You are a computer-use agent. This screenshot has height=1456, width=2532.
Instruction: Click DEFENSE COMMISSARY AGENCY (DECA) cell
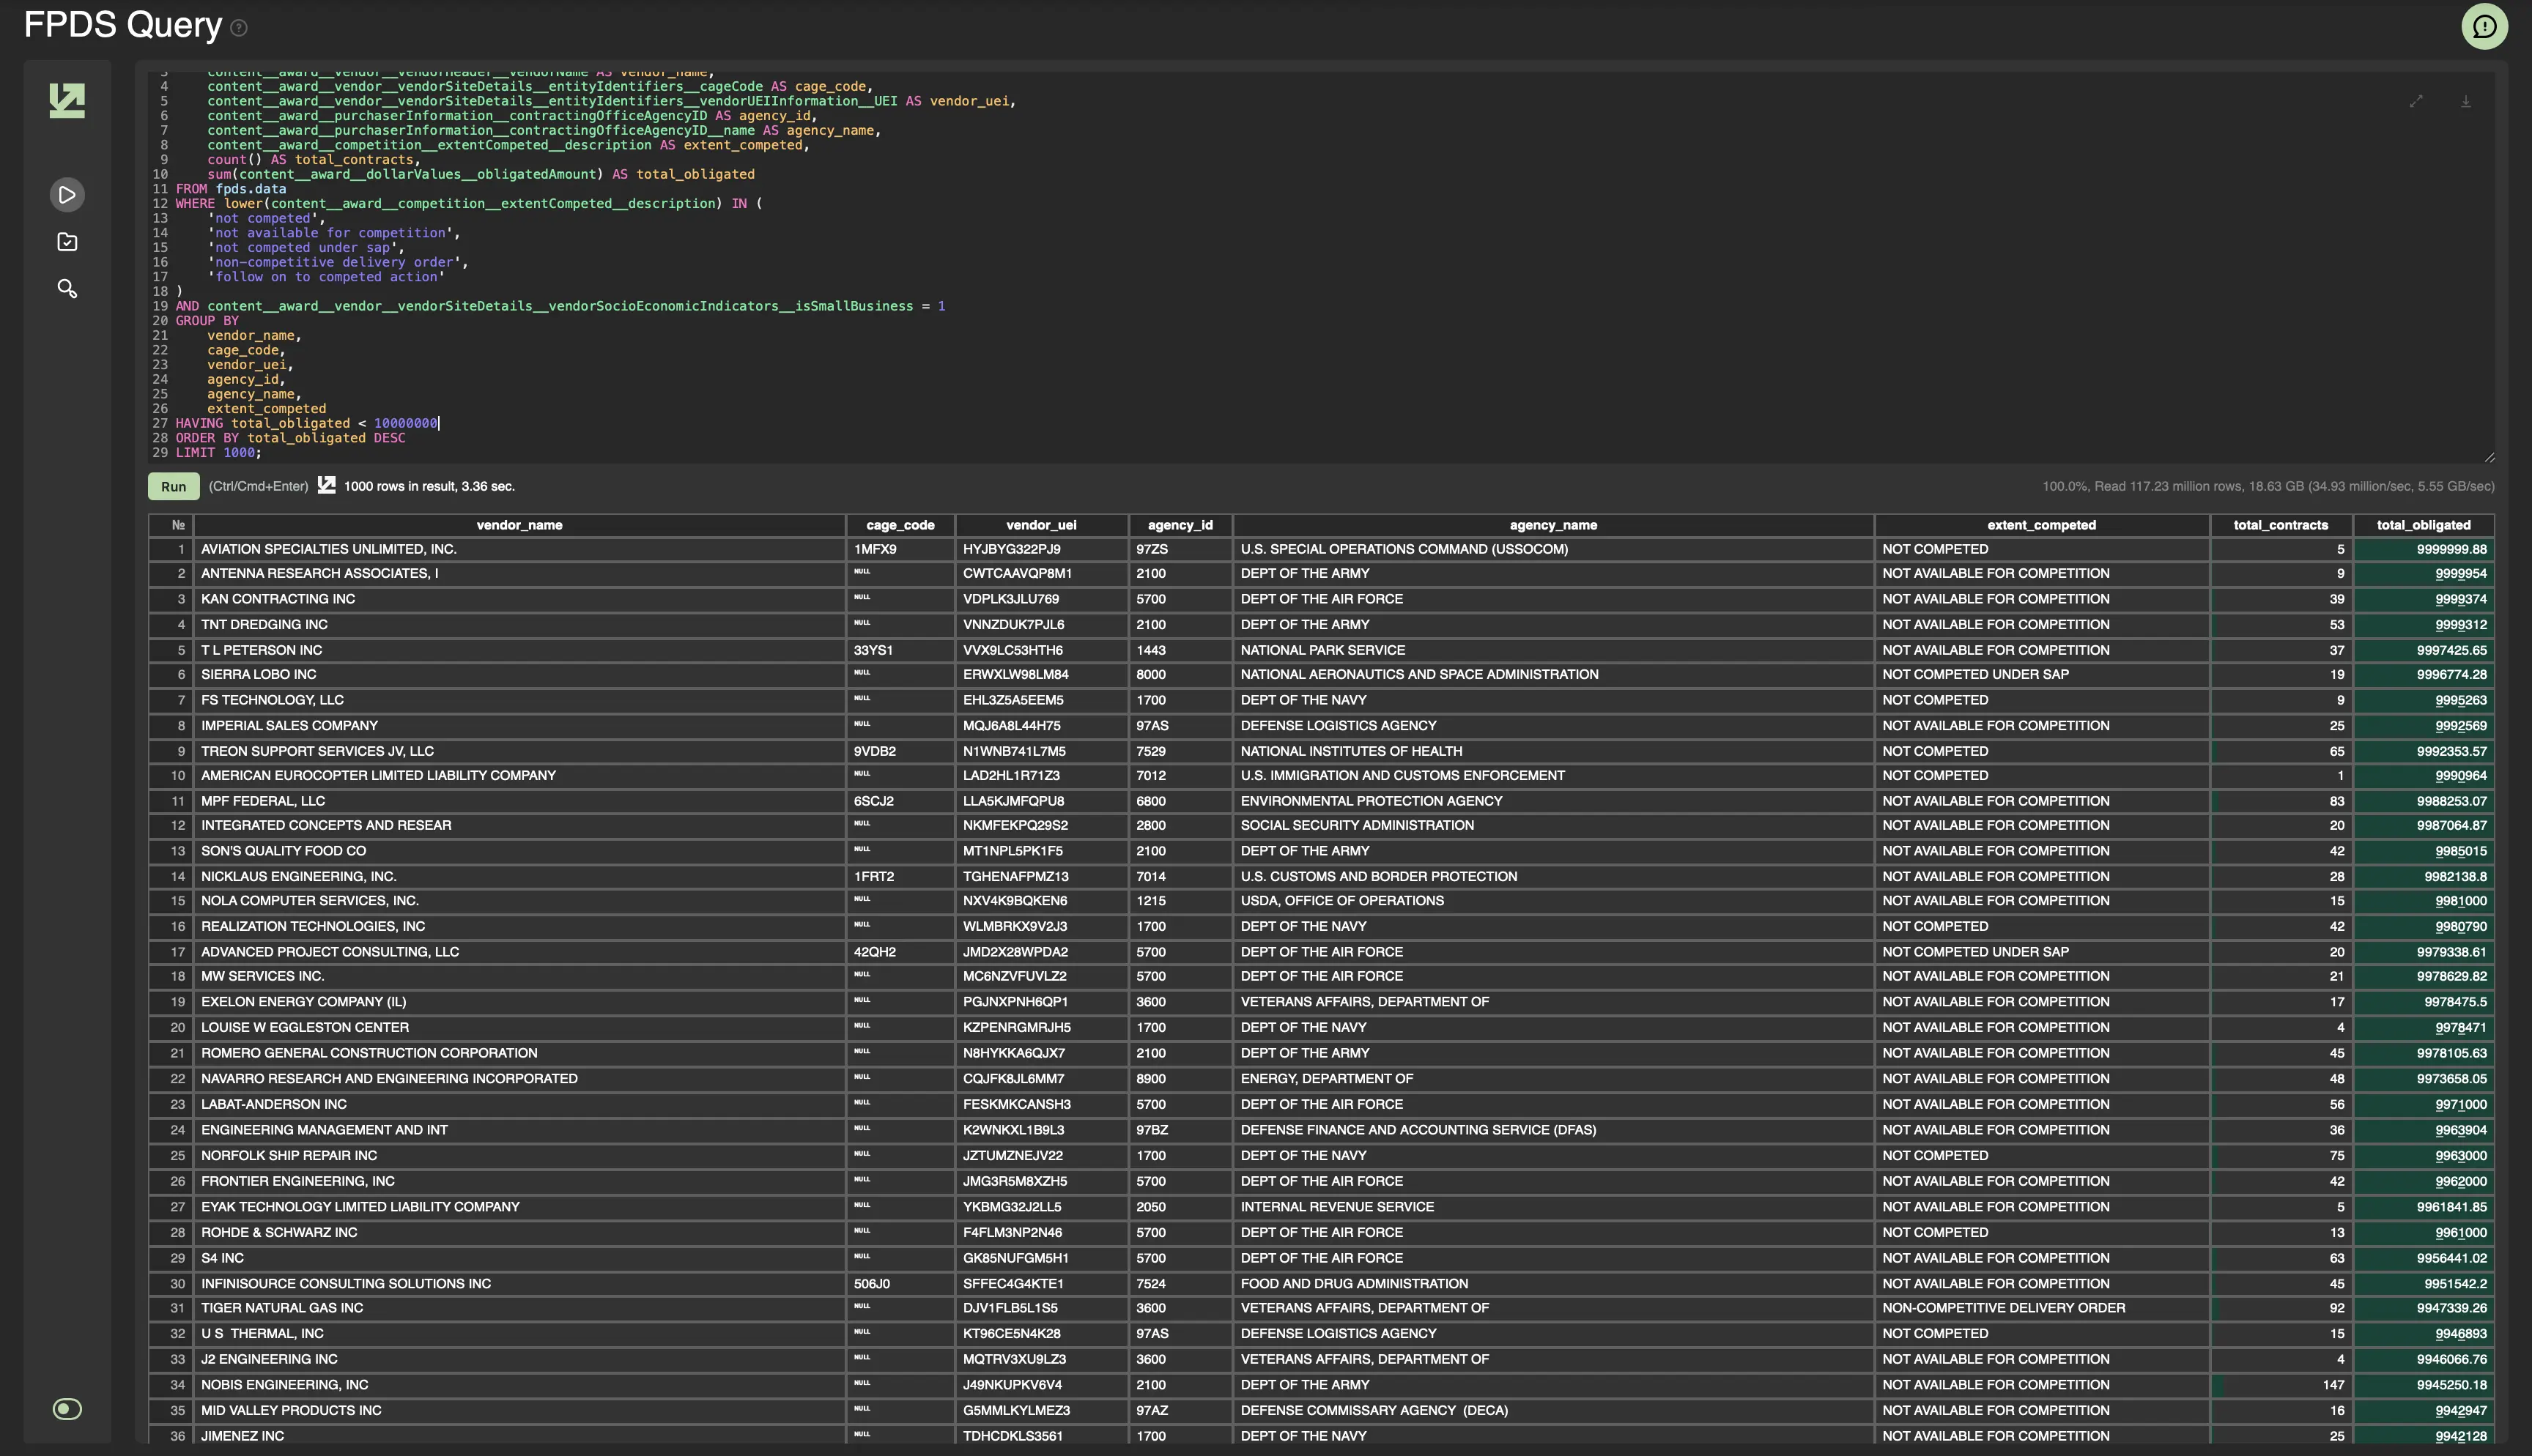[x=1553, y=1411]
